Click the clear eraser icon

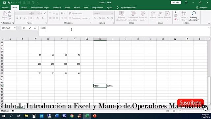[175, 19]
